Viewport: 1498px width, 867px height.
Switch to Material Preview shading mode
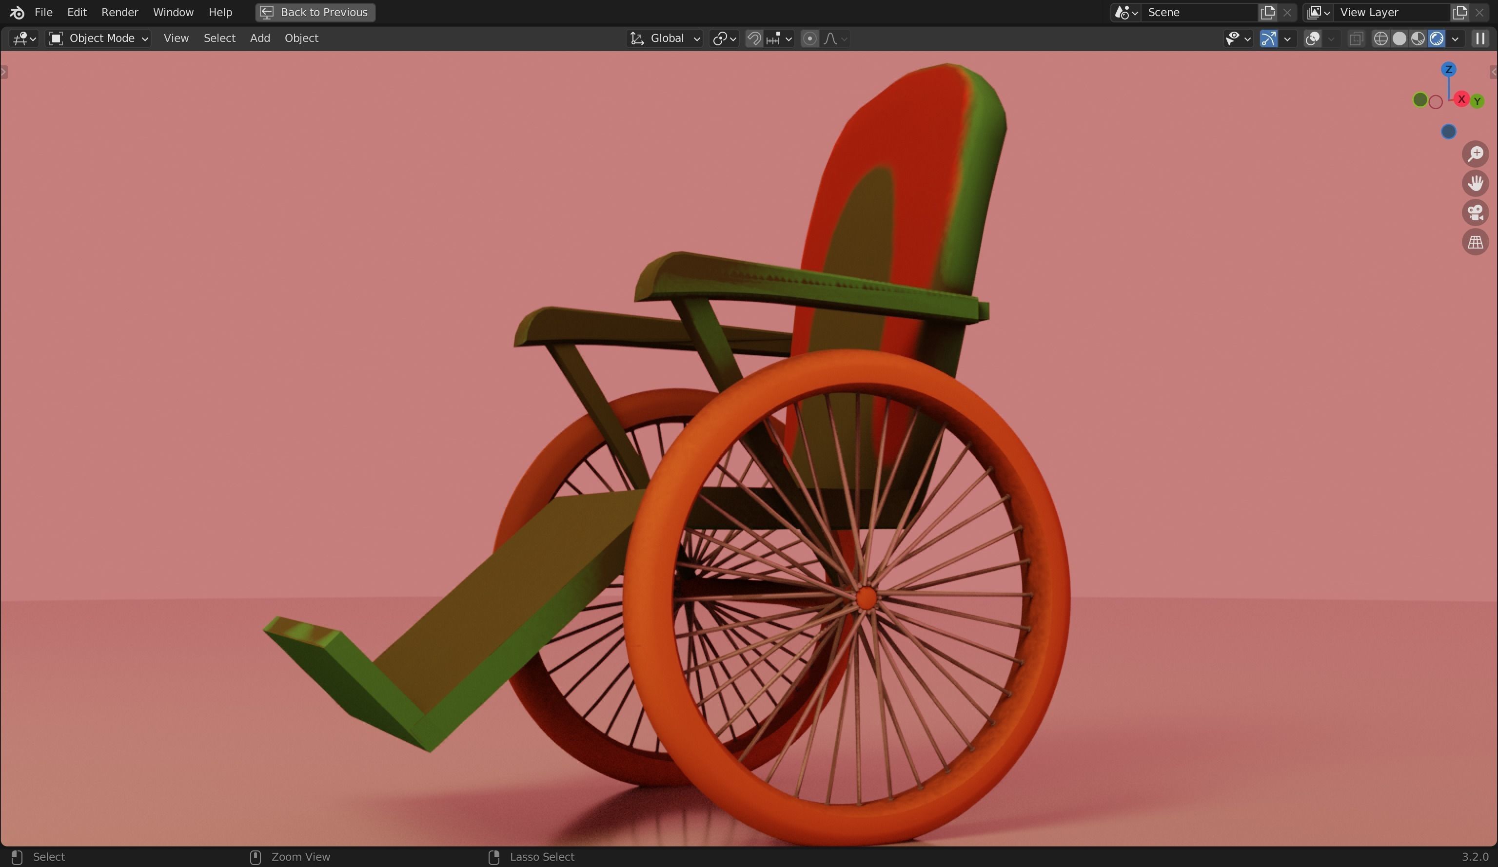point(1419,38)
